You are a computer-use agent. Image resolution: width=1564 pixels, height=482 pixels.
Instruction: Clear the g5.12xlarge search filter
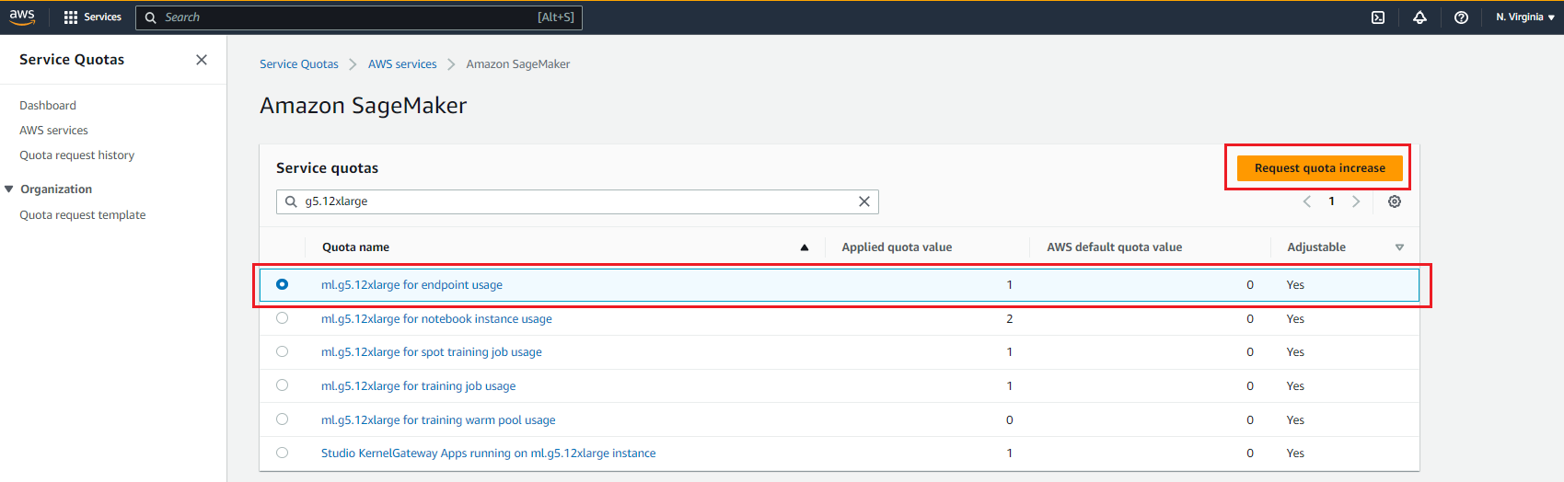point(864,201)
